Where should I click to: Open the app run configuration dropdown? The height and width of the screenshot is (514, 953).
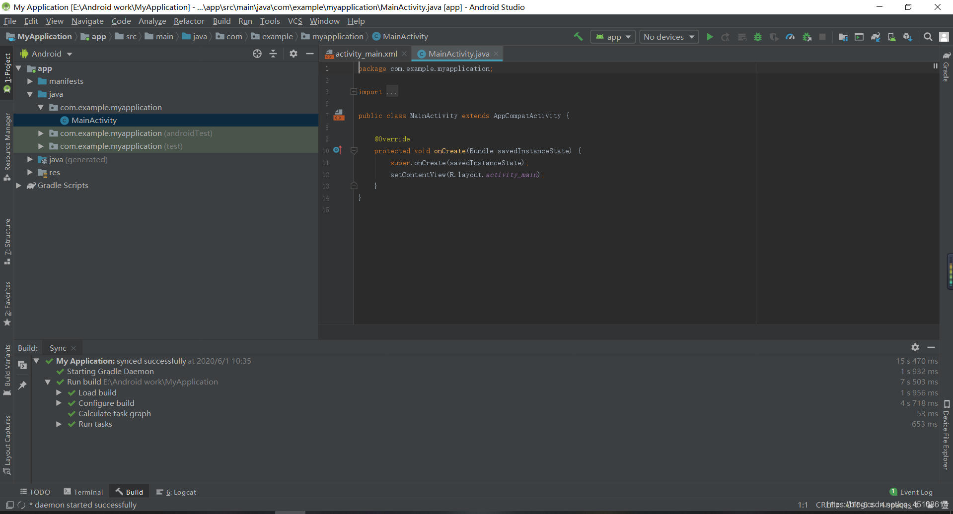point(612,36)
